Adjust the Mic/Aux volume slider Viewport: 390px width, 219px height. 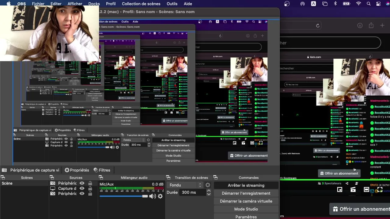click(x=124, y=196)
